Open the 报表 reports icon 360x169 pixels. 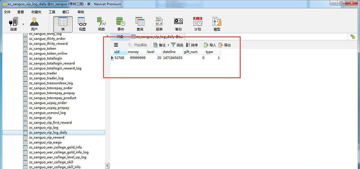click(x=159, y=24)
